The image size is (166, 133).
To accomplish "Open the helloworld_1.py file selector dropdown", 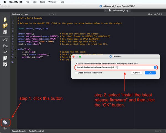I will 50,14.
